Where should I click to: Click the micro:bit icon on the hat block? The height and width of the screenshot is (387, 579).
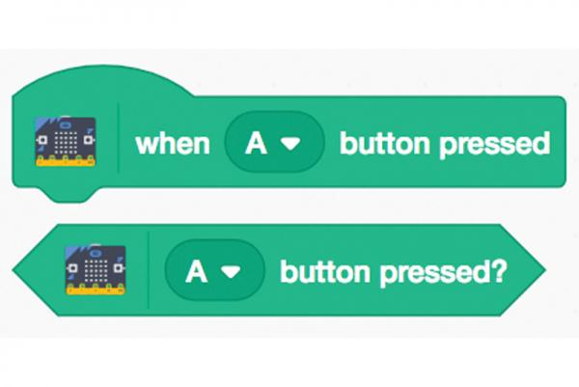pos(66,142)
